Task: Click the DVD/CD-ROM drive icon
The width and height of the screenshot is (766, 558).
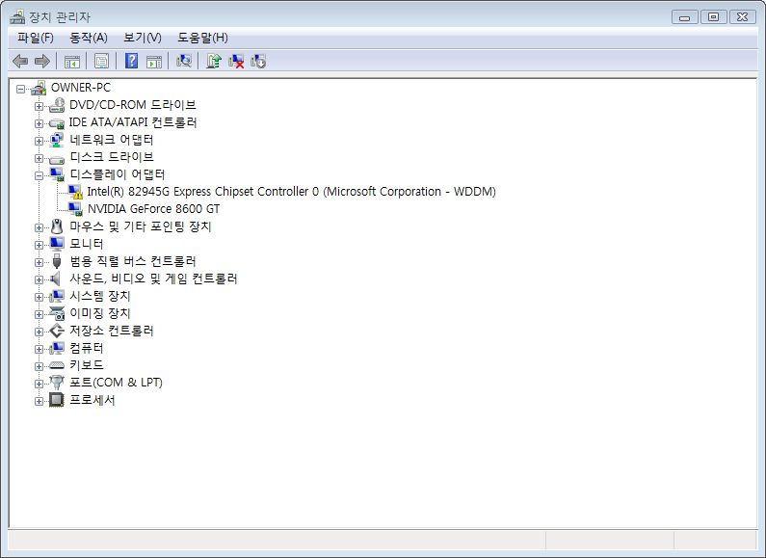Action: [x=57, y=105]
